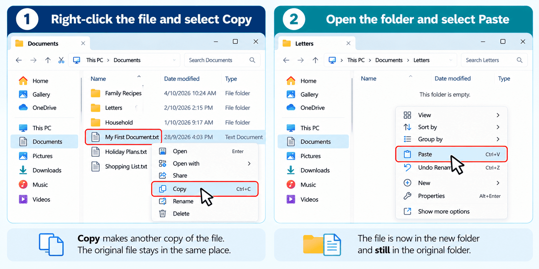Open Documents in the Letters window sidebar
Screen dimensions: 539x269
pyautogui.click(x=313, y=142)
